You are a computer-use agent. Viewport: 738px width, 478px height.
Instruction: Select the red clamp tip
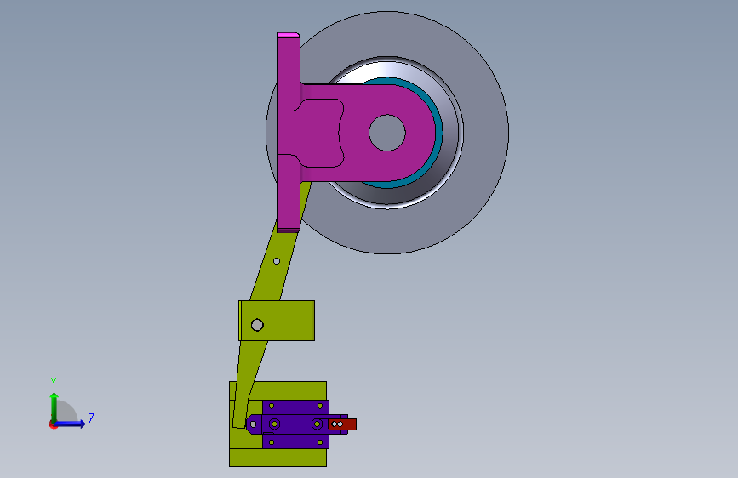(342, 424)
